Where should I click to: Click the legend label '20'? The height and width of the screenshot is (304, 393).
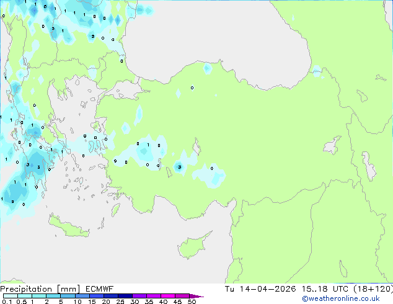(106, 302)
